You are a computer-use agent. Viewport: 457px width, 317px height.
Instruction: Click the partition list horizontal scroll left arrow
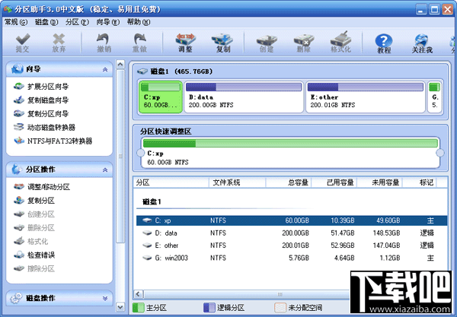(139, 294)
